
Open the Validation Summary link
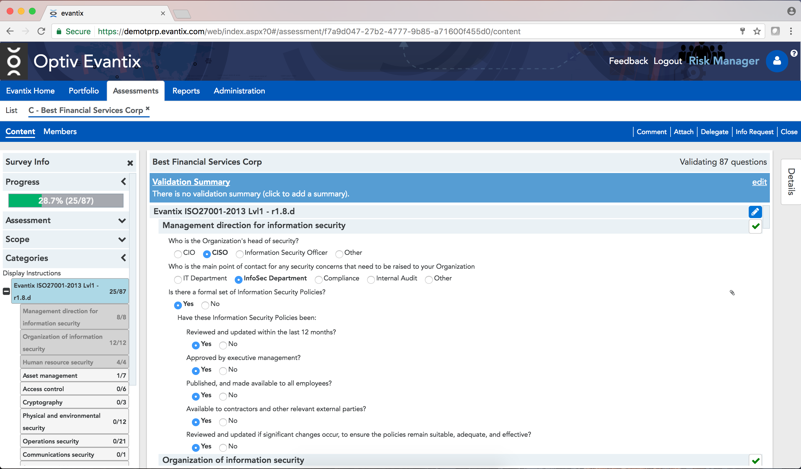point(191,182)
